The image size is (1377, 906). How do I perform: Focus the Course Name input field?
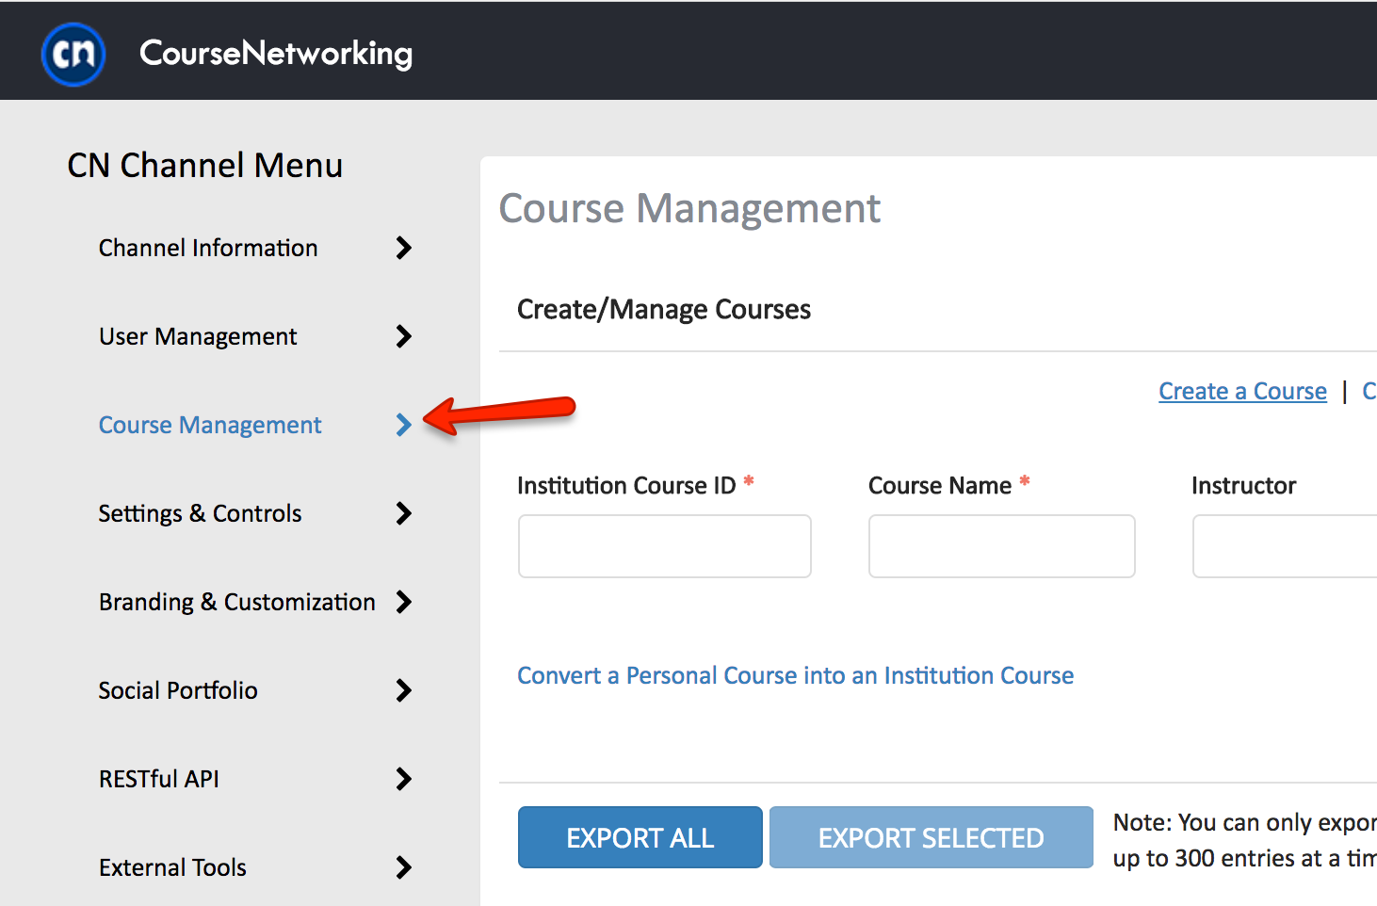pyautogui.click(x=1002, y=546)
